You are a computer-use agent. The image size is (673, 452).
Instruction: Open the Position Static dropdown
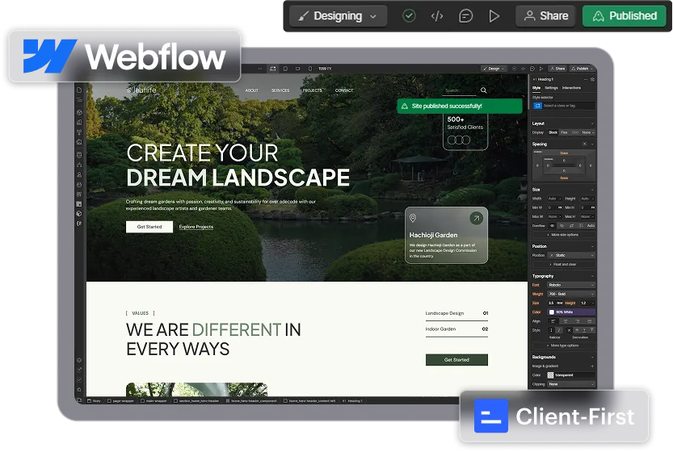click(572, 255)
